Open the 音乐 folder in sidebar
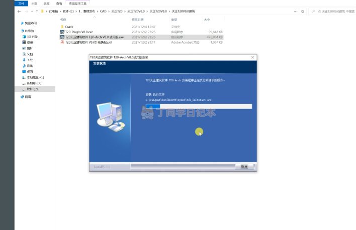 [x=30, y=66]
